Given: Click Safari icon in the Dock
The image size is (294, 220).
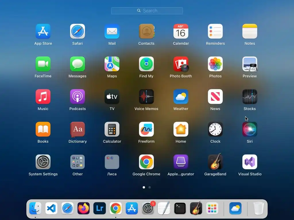Looking at the screenshot, I should tap(67, 208).
